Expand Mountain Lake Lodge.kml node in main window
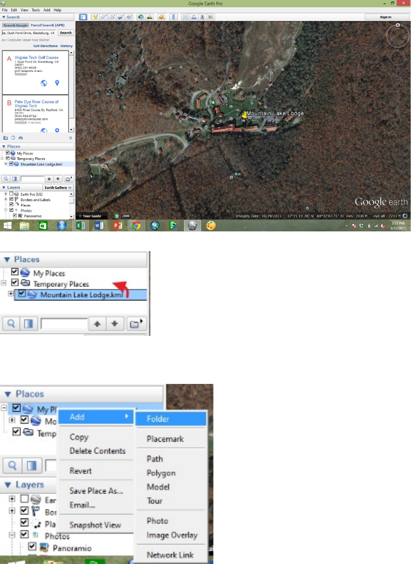 point(6,164)
